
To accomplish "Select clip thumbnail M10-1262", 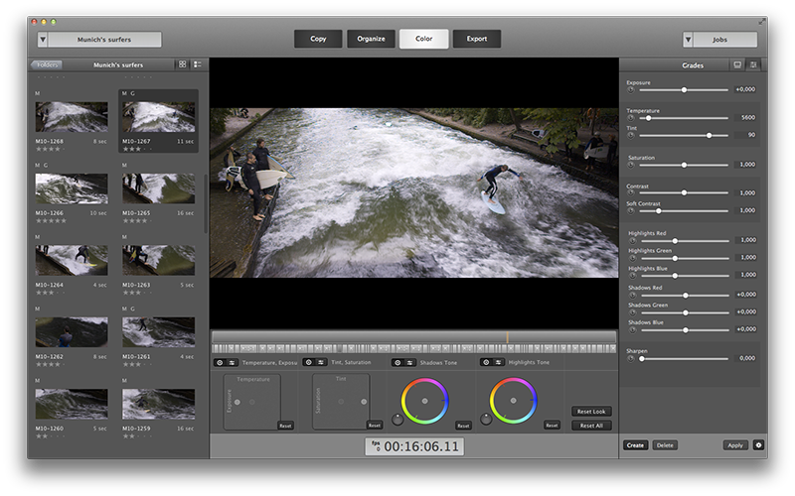I will coord(72,332).
